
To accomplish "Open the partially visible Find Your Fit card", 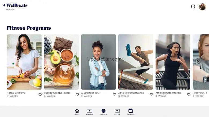I will [201, 62].
